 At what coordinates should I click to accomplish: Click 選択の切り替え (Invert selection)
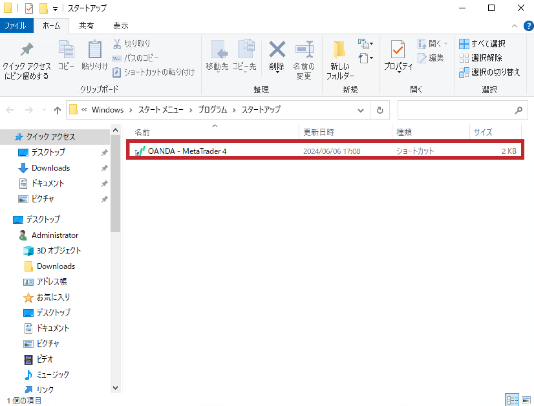(489, 72)
